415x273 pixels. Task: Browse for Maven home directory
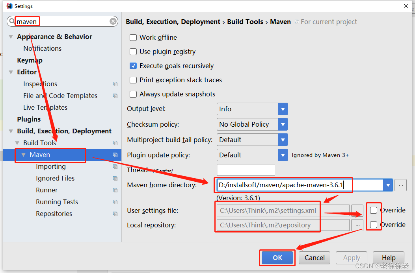(401, 185)
